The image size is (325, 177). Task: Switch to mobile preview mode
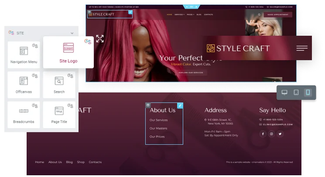tap(308, 92)
